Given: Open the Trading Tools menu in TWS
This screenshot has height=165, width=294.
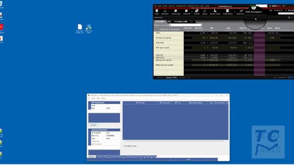Looking at the screenshot, I should 181,6.
